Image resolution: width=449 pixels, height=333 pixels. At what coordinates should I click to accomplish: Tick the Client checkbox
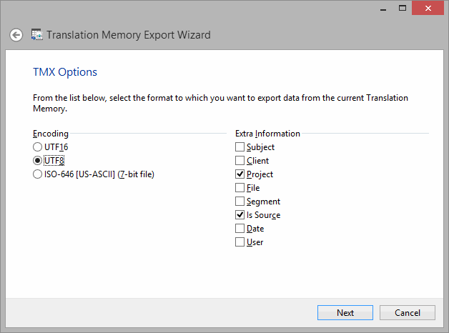(x=240, y=161)
